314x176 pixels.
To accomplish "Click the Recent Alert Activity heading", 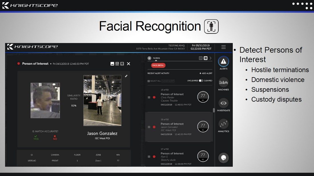I will (x=158, y=73).
